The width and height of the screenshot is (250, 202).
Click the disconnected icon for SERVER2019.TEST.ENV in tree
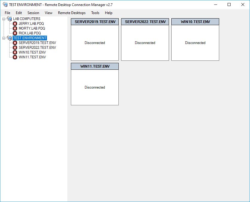[15, 43]
